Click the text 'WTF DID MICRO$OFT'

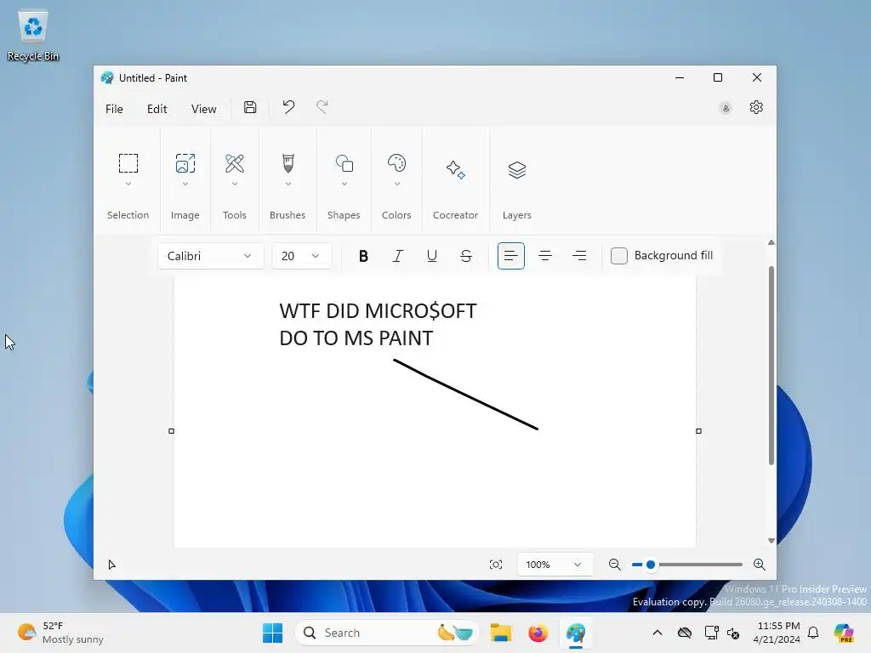pyautogui.click(x=378, y=311)
